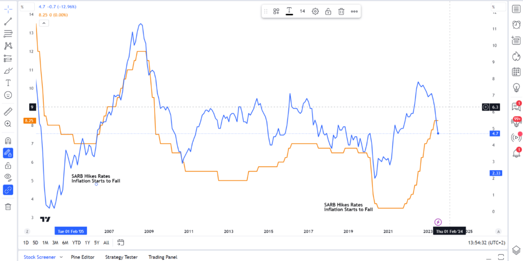Open the Fibonacci retracement tools

coord(8,34)
